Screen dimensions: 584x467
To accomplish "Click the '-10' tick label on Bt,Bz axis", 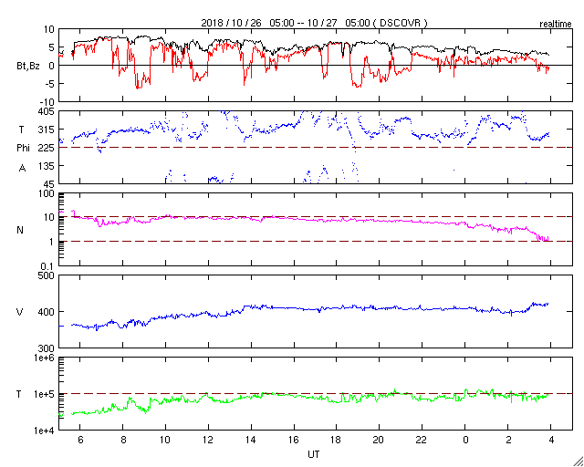I will click(47, 101).
